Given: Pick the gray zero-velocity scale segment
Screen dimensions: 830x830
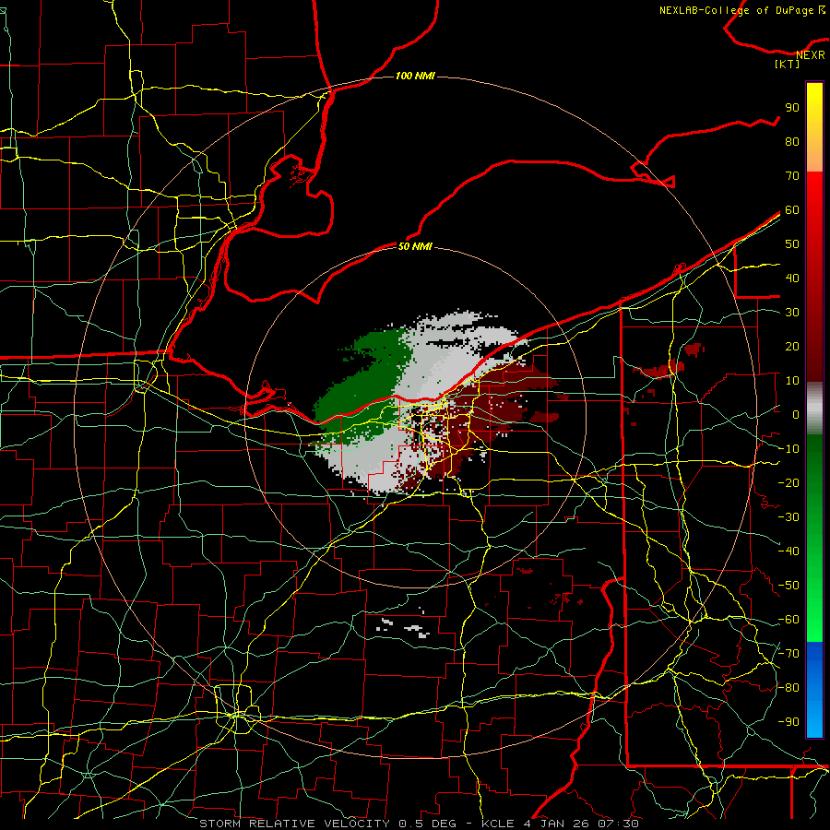Looking at the screenshot, I should [x=814, y=409].
